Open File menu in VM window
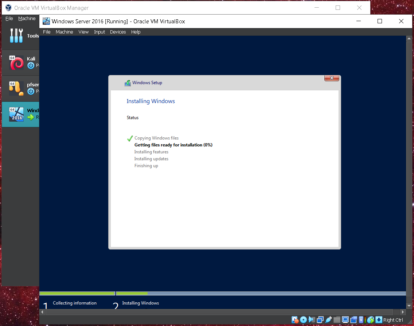This screenshot has height=326, width=414. pos(47,32)
